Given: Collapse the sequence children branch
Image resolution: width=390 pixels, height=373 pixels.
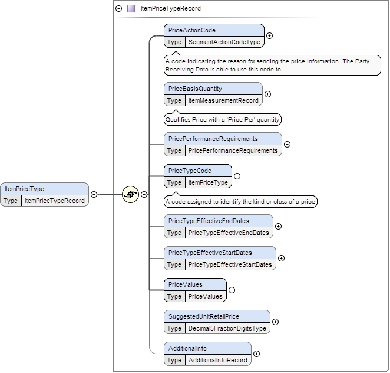Looking at the screenshot, I should pos(144,194).
